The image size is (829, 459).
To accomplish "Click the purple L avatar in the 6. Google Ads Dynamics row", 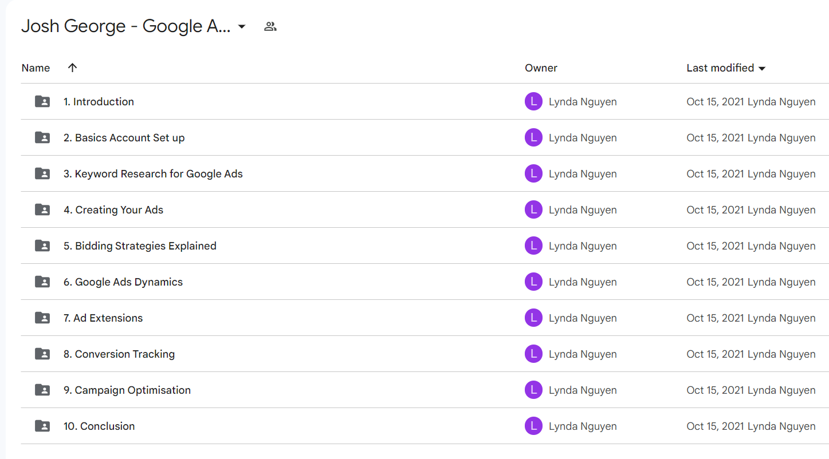I will (x=533, y=282).
